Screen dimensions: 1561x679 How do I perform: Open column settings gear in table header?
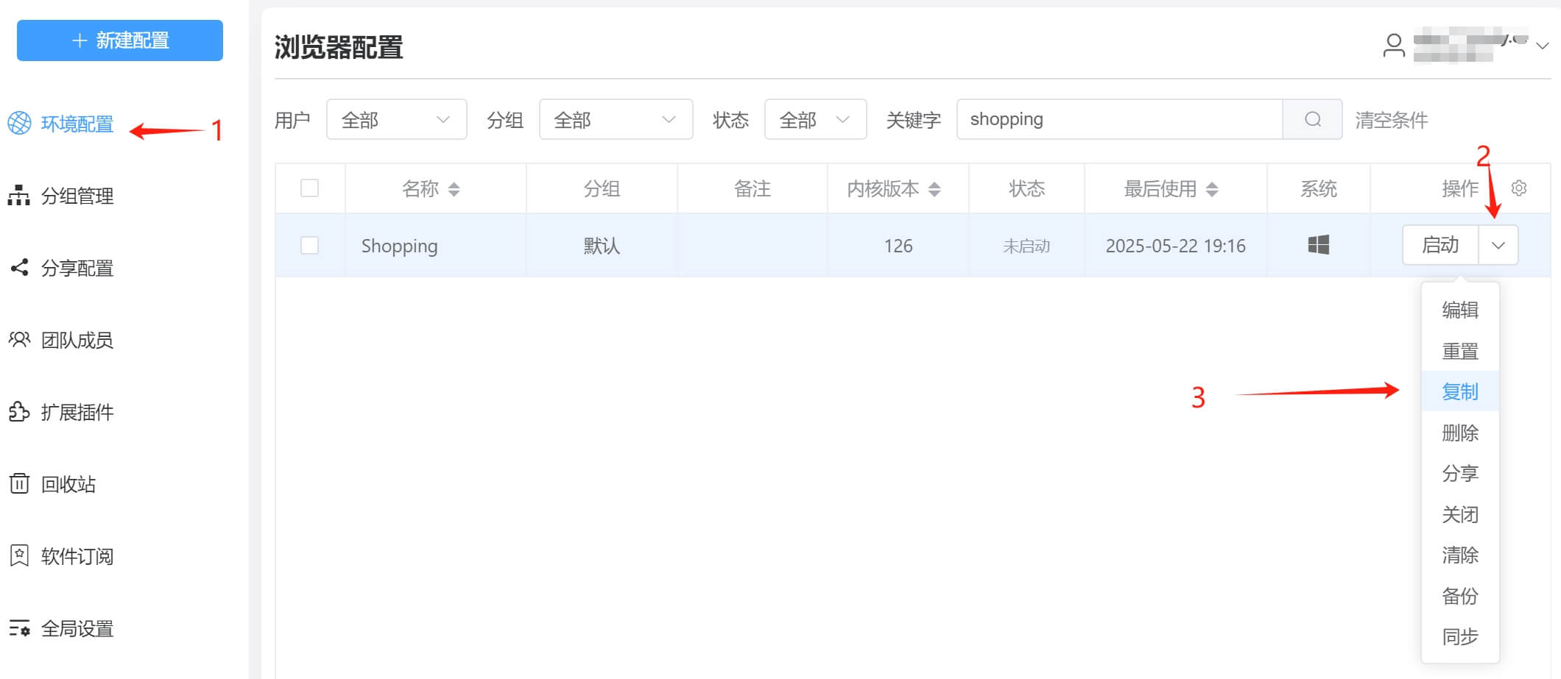tap(1518, 188)
